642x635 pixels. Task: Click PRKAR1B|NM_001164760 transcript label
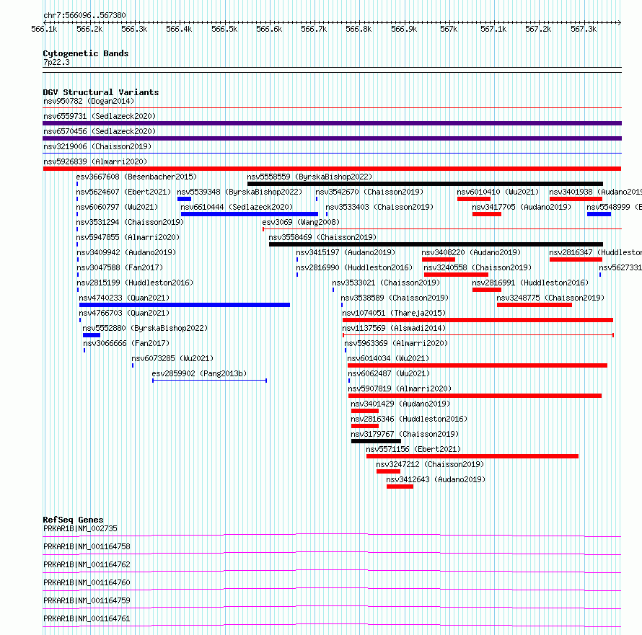(x=87, y=582)
